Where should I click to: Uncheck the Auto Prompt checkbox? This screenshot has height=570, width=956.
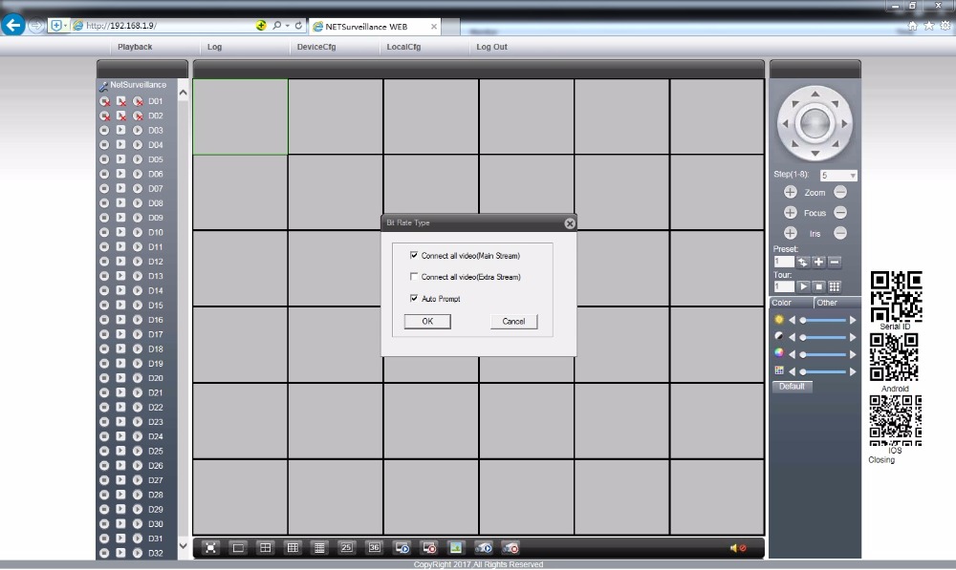(x=414, y=299)
